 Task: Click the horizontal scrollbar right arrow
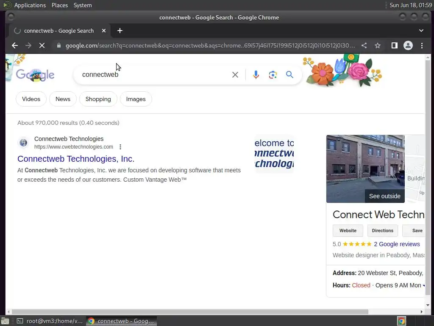coord(422,312)
